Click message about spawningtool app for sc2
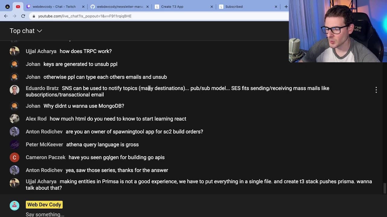The width and height of the screenshot is (387, 217). pos(134,132)
